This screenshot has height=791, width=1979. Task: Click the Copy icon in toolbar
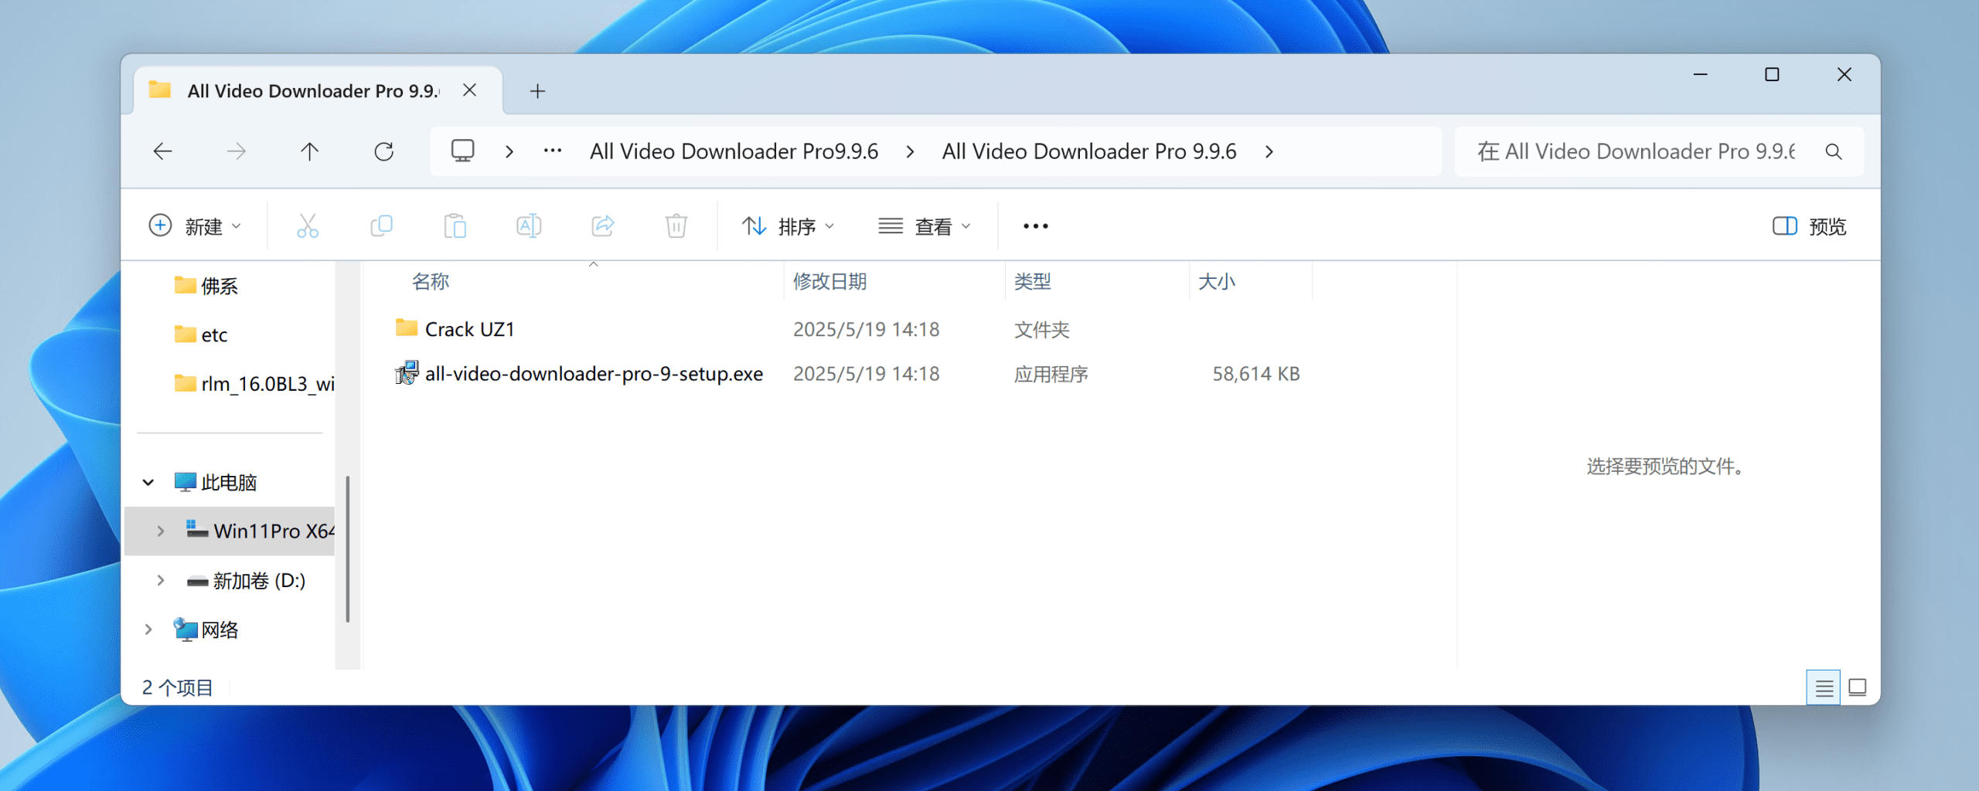(x=381, y=226)
